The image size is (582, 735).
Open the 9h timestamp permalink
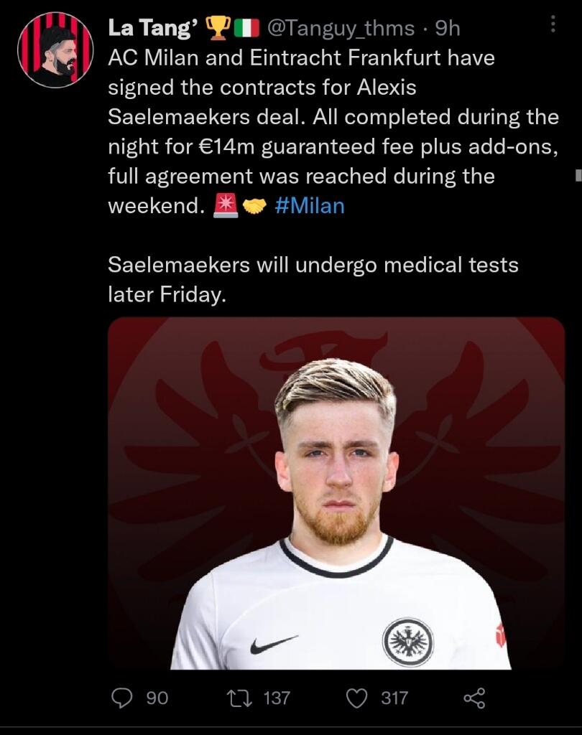pyautogui.click(x=448, y=28)
